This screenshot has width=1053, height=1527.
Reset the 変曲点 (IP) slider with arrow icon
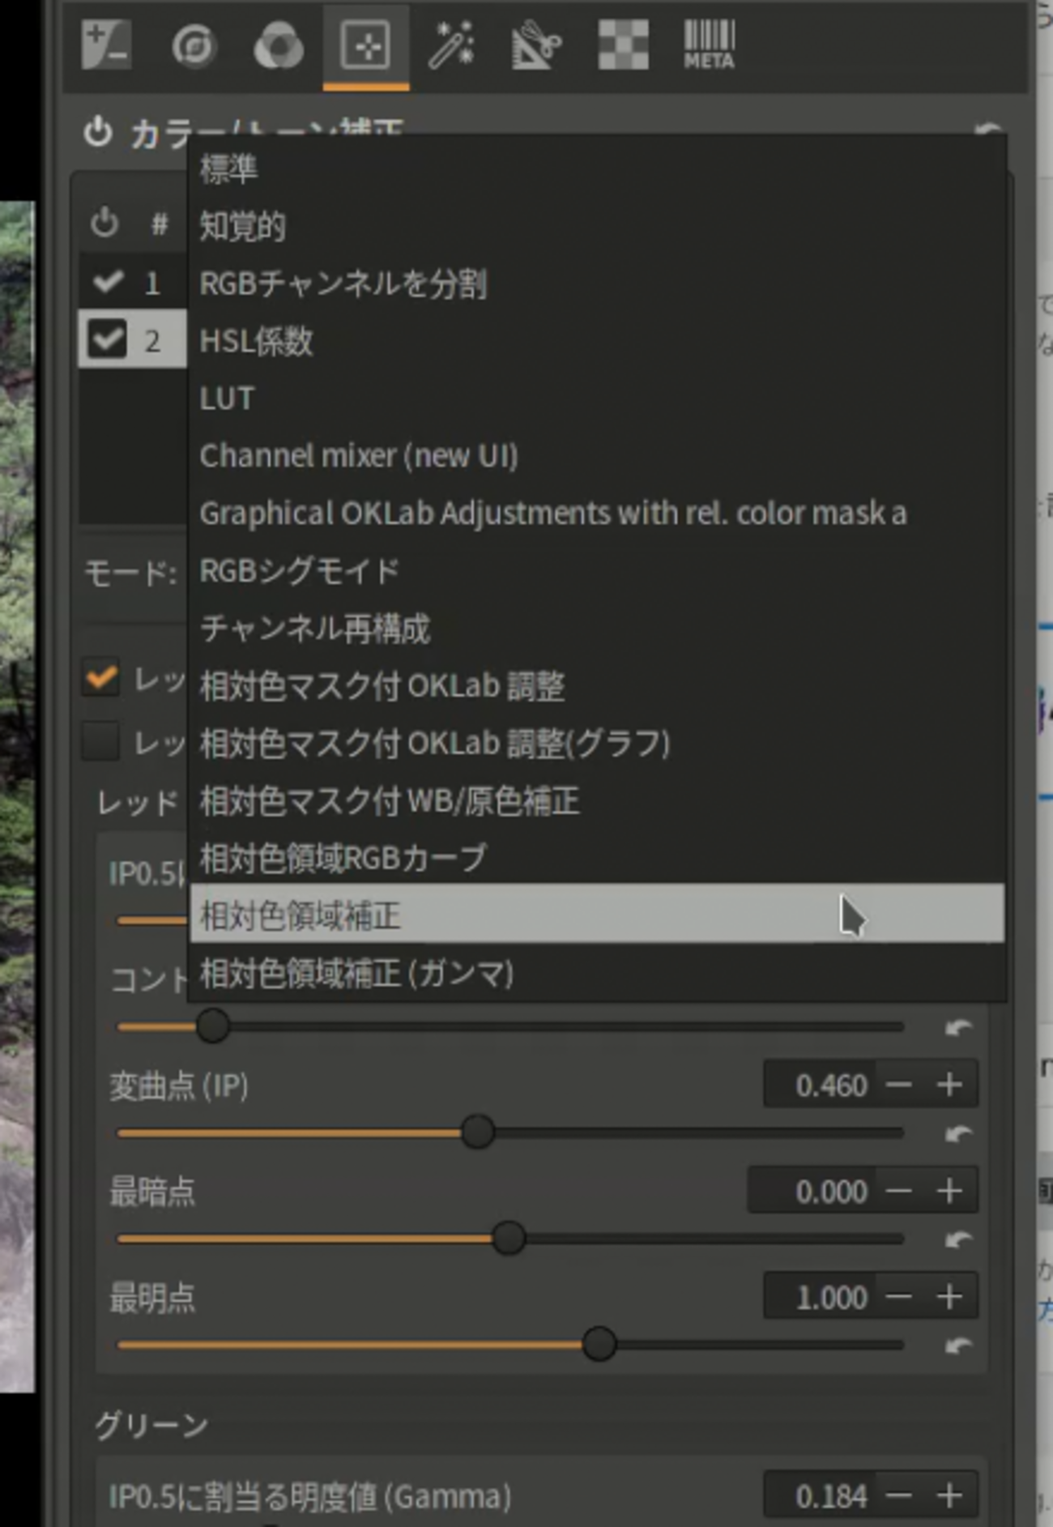coord(958,1133)
